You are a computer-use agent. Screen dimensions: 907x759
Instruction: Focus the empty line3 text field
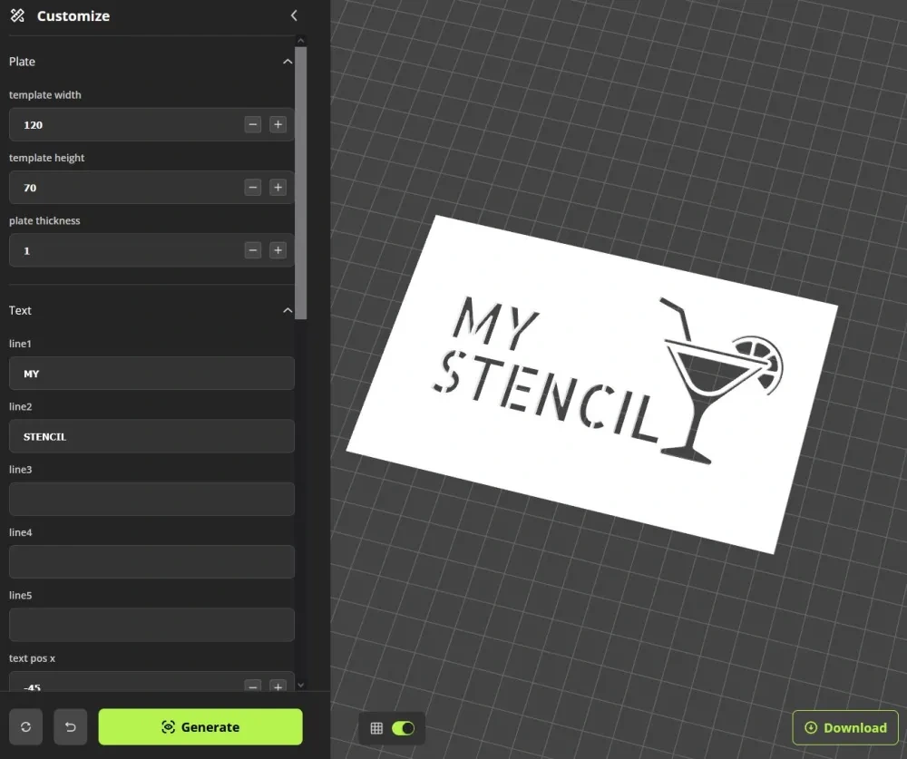(x=151, y=500)
